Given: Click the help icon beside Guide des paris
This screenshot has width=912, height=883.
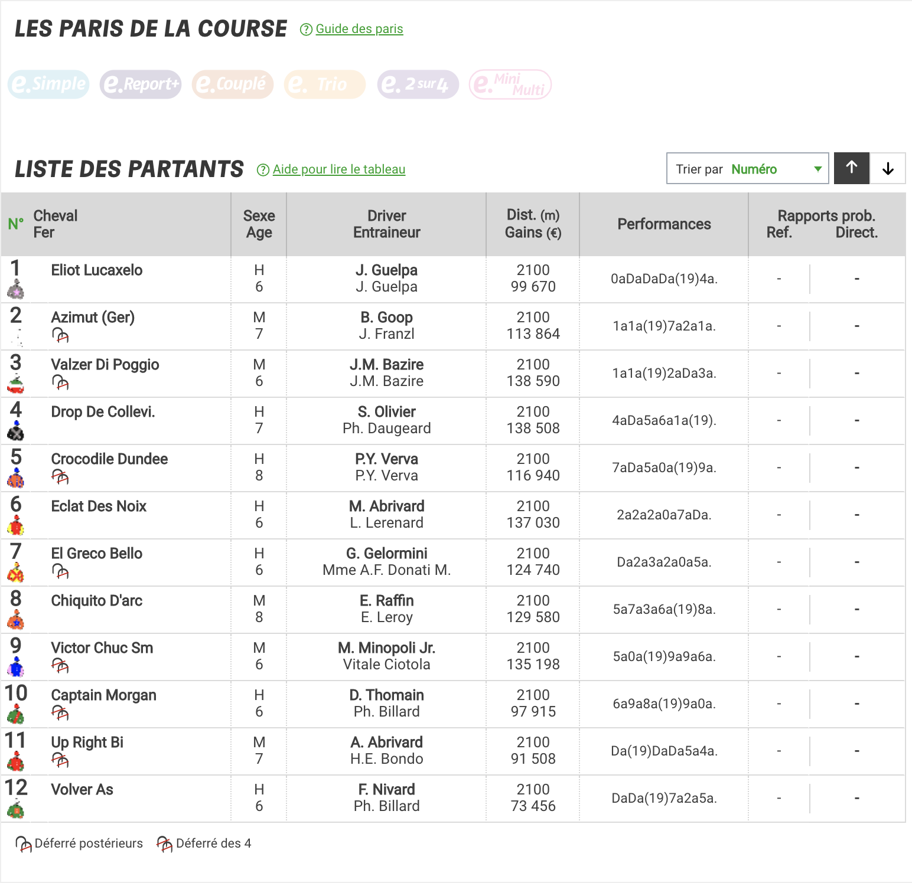Looking at the screenshot, I should tap(306, 30).
